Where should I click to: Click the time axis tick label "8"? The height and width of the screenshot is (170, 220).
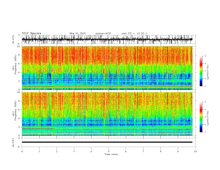pyautogui.click(x=161, y=151)
